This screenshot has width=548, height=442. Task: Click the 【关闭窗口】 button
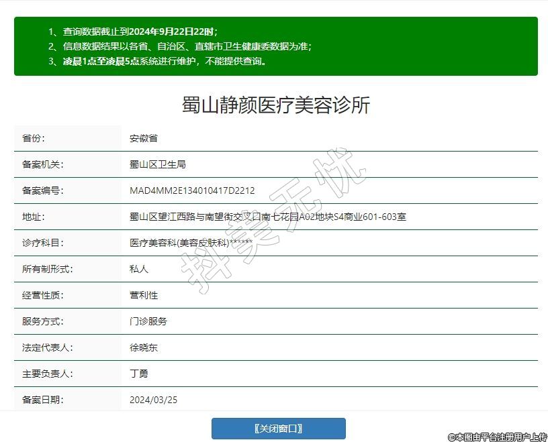[x=278, y=429]
